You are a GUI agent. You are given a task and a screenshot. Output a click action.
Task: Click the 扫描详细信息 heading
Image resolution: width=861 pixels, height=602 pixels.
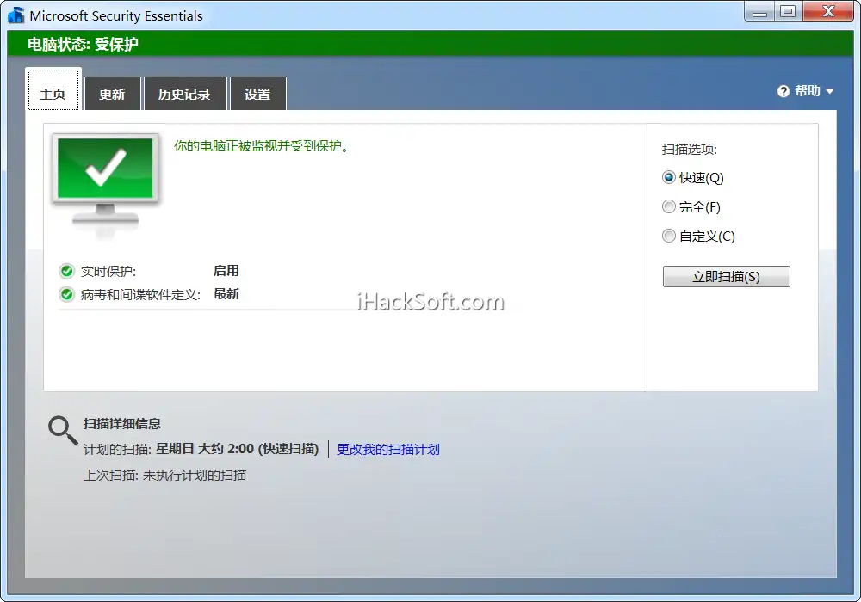coord(122,423)
